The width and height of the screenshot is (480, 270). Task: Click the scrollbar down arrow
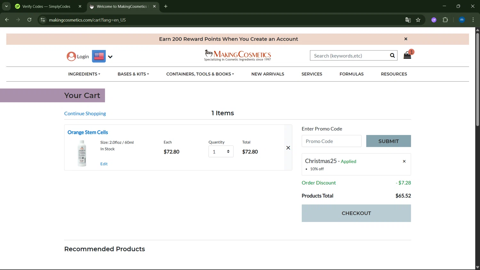coord(477,267)
